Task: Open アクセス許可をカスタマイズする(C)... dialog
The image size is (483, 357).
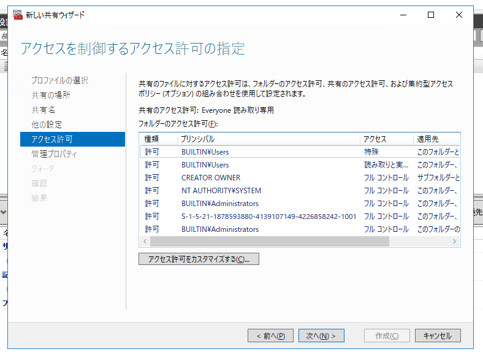Action: pyautogui.click(x=199, y=259)
